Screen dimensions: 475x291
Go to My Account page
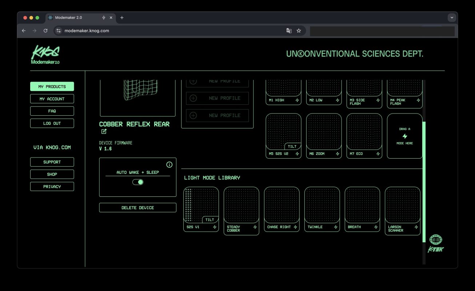(52, 99)
